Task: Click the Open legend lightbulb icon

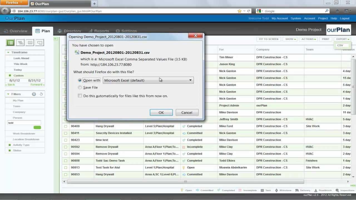Action: point(182,190)
